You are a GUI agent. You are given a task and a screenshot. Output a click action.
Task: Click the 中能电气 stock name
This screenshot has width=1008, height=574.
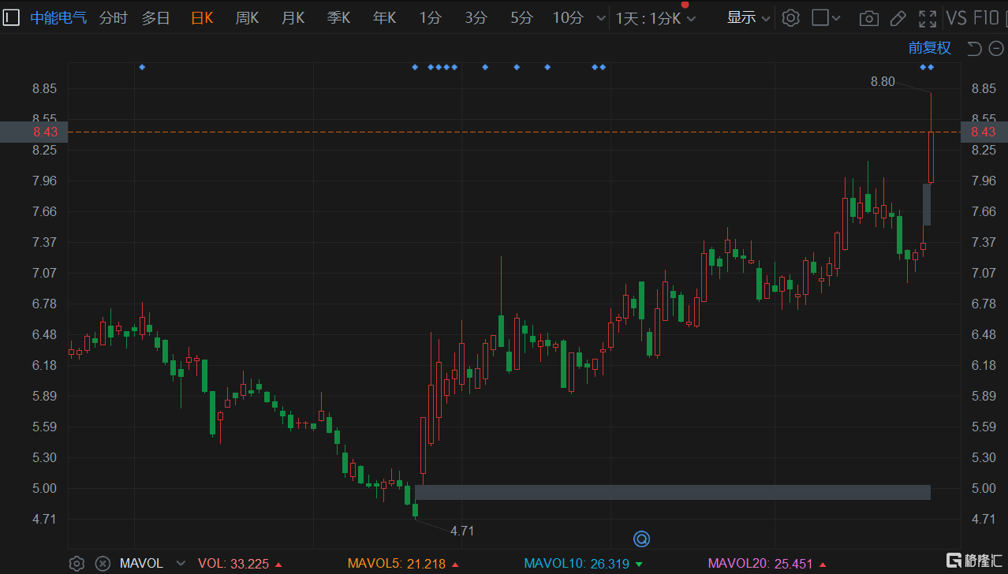tap(59, 17)
